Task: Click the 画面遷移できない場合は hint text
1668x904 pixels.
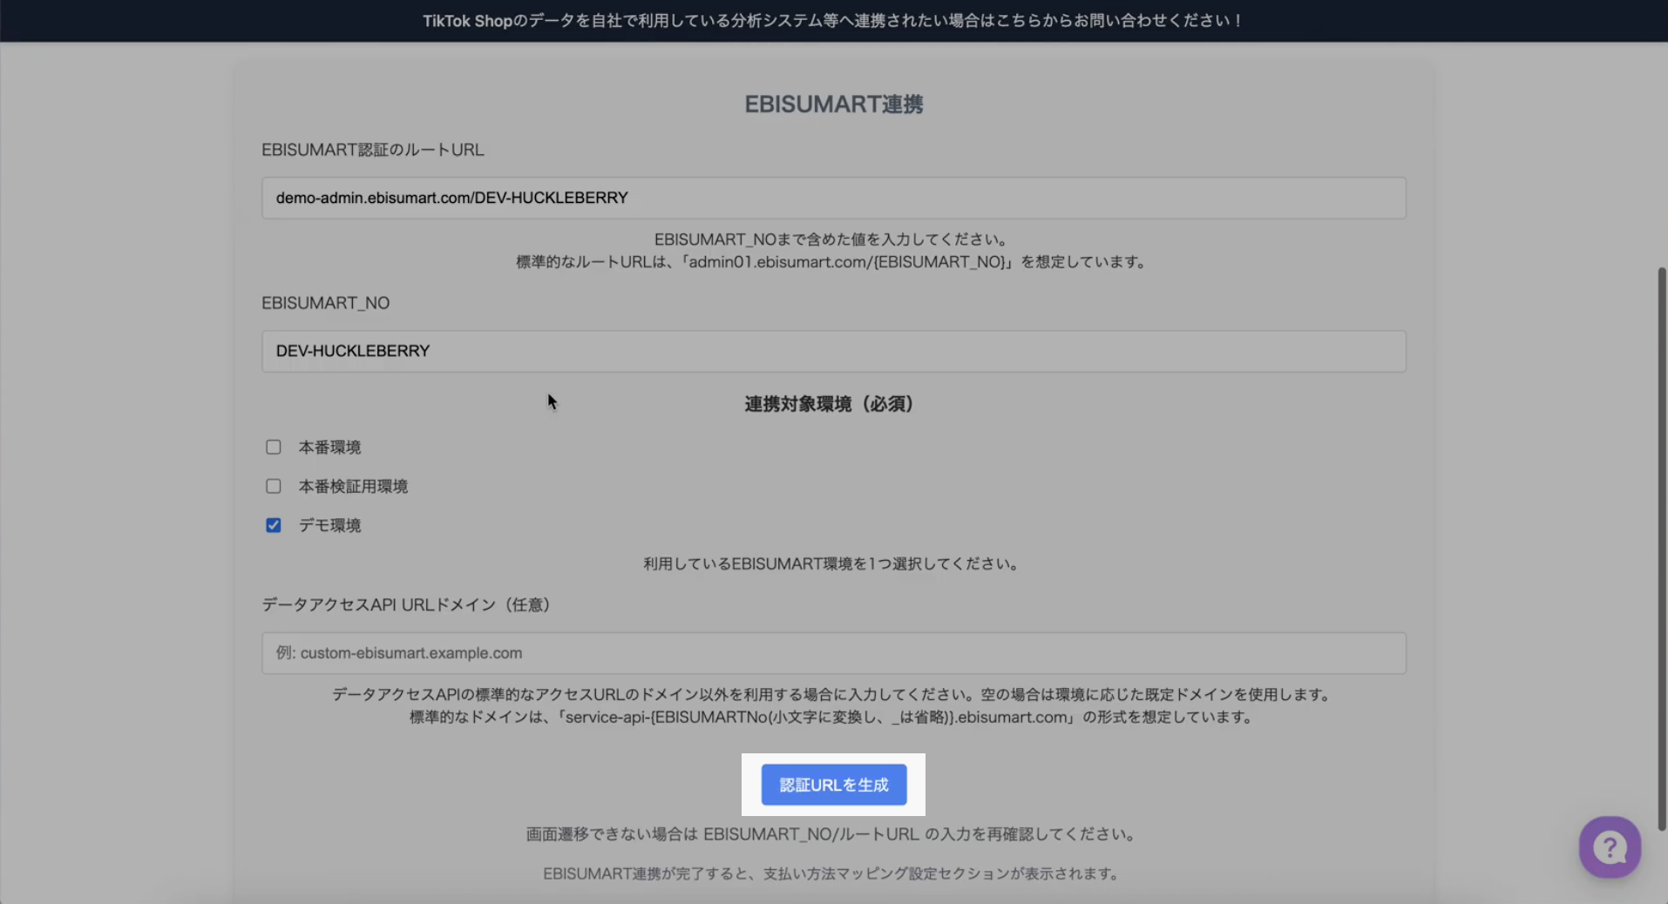Action: click(831, 834)
